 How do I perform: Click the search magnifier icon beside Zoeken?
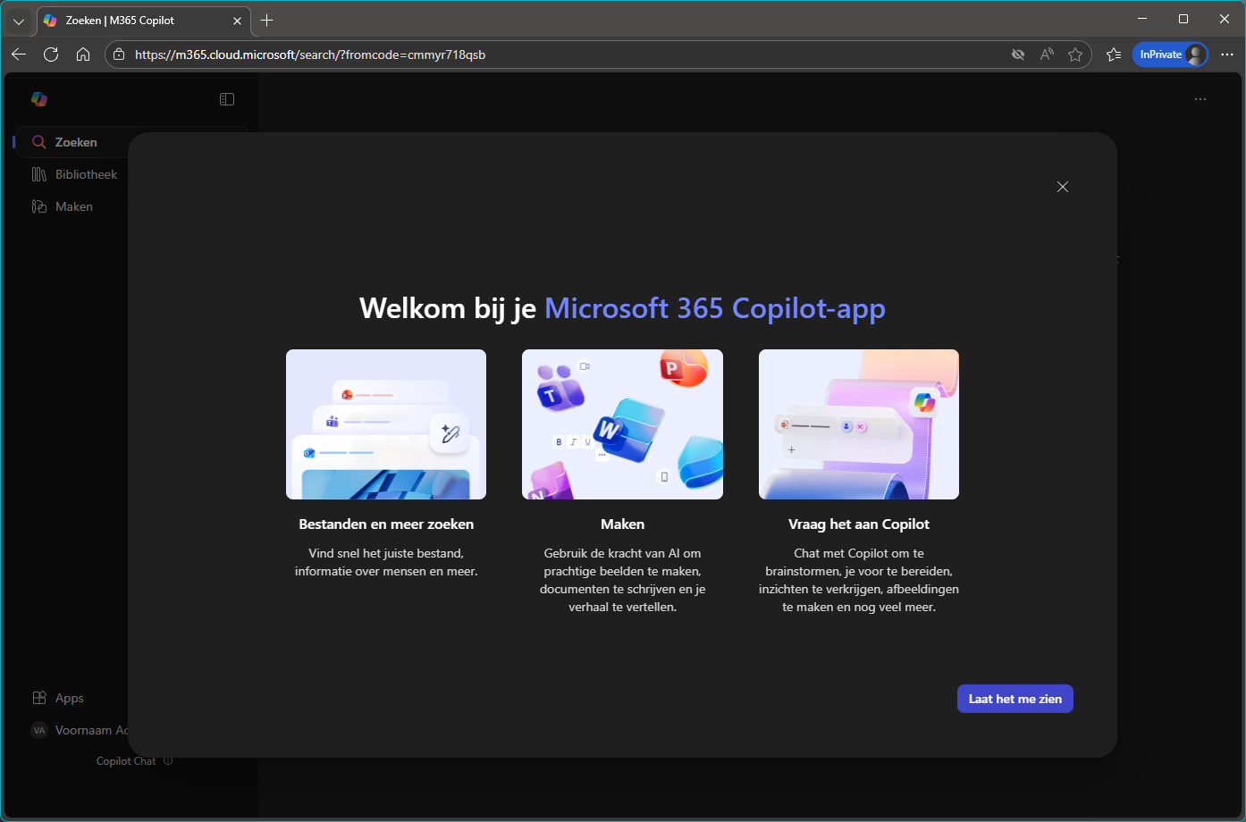click(39, 142)
